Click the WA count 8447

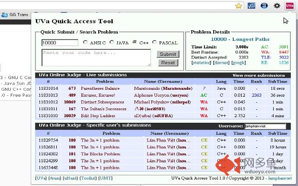pyautogui.click(x=284, y=52)
